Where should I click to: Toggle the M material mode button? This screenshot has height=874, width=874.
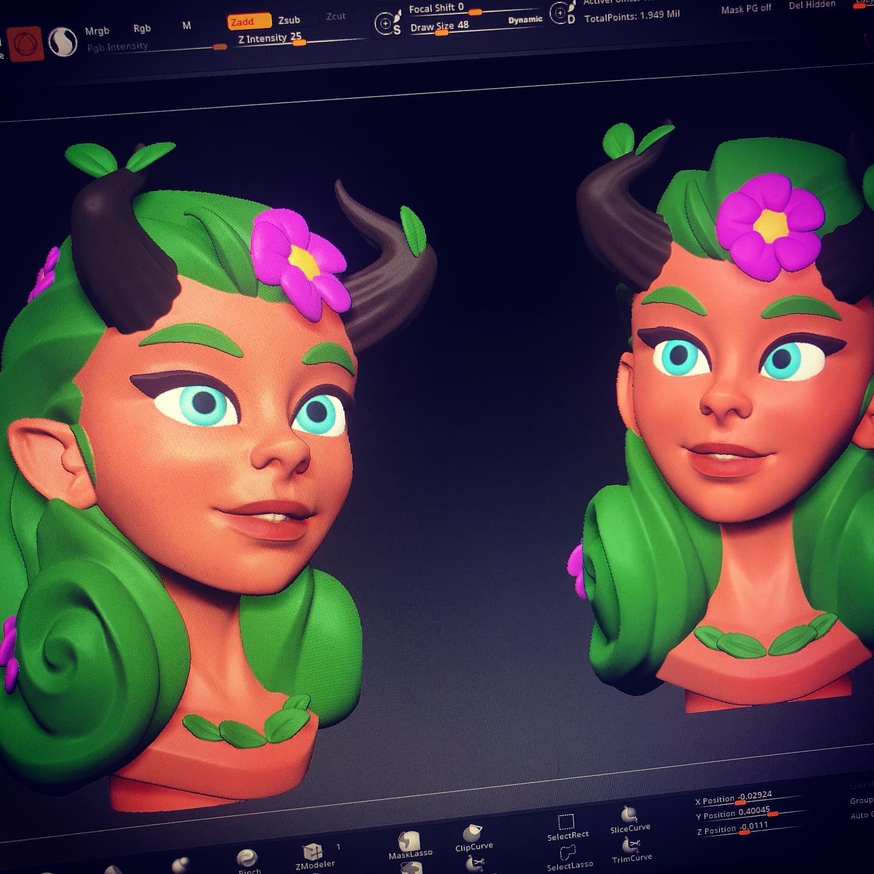(x=186, y=25)
